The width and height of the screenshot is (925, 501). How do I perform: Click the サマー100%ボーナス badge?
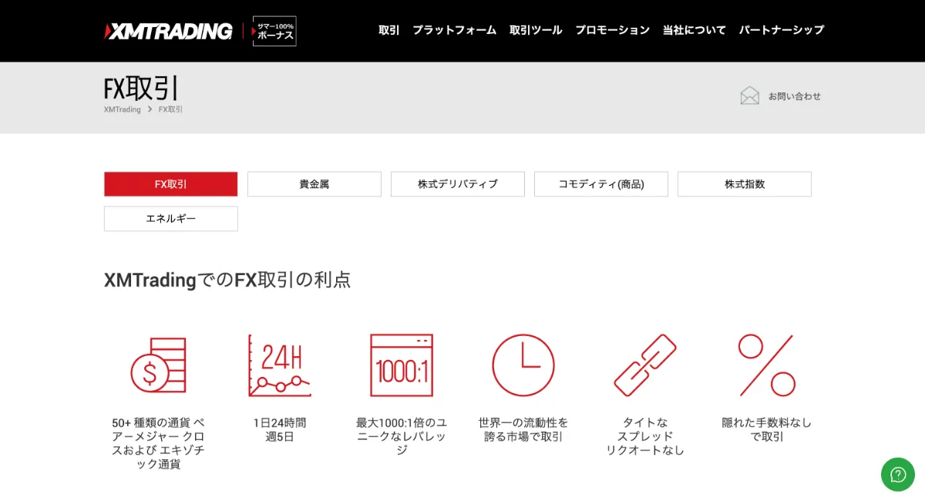click(274, 32)
